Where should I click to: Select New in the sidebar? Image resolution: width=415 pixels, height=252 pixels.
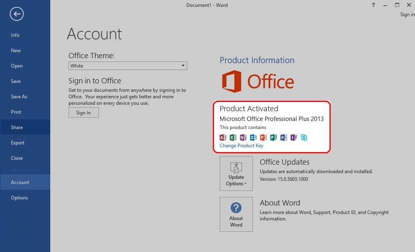pyautogui.click(x=25, y=51)
